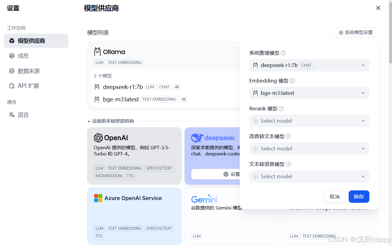Click the Azure Microsoft logo icon

pyautogui.click(x=98, y=198)
